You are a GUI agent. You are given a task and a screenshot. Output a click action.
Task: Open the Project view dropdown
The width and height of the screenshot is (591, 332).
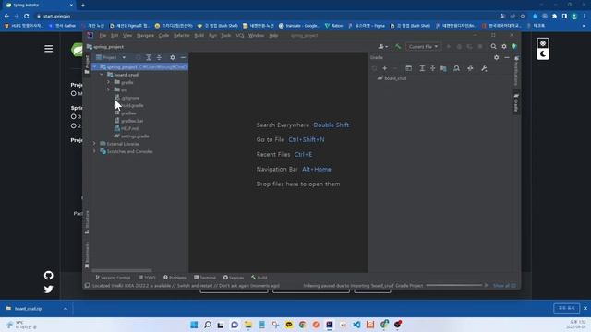(111, 57)
